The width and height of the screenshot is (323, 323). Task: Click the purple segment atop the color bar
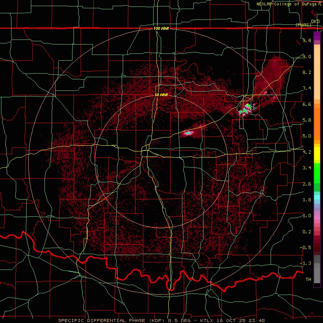click(x=317, y=36)
